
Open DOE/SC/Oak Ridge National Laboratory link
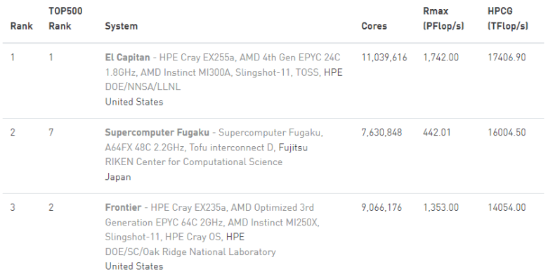pyautogui.click(x=190, y=252)
